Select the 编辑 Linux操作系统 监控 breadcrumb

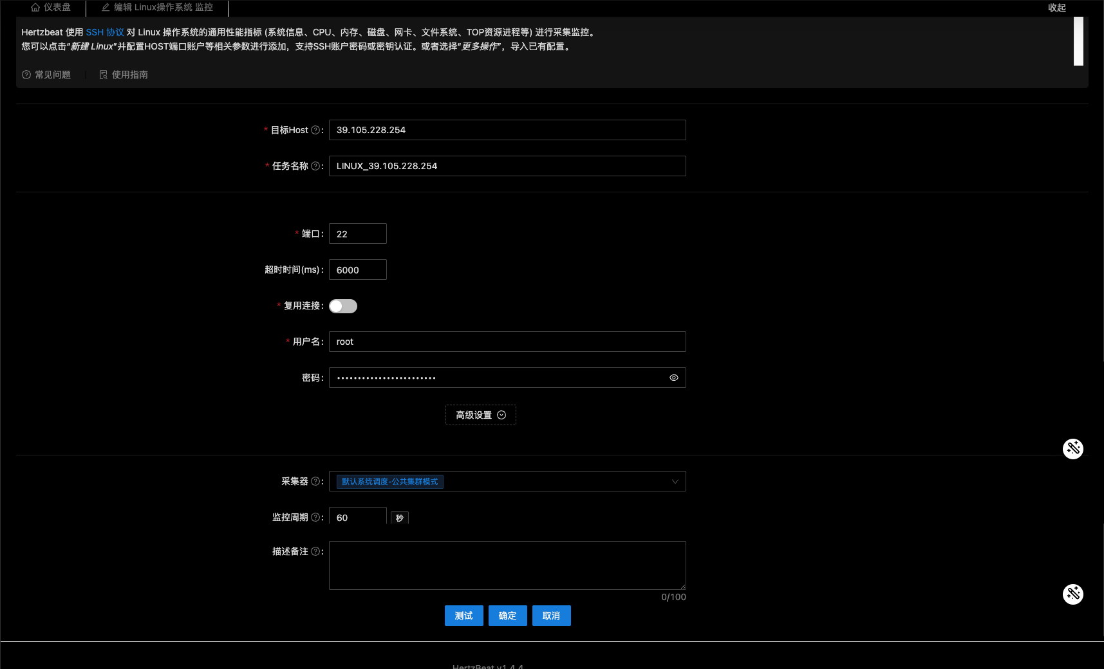click(157, 8)
